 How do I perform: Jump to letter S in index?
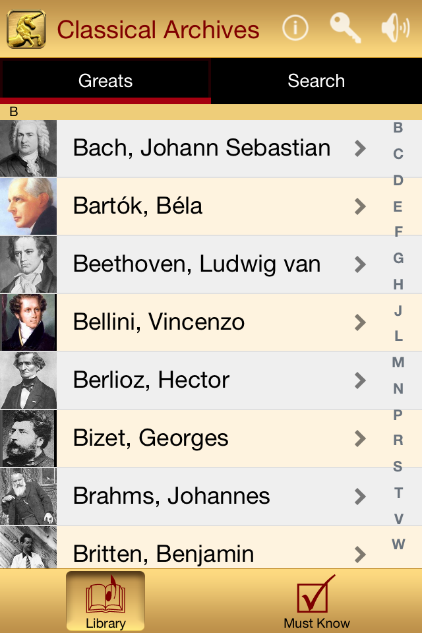[398, 466]
